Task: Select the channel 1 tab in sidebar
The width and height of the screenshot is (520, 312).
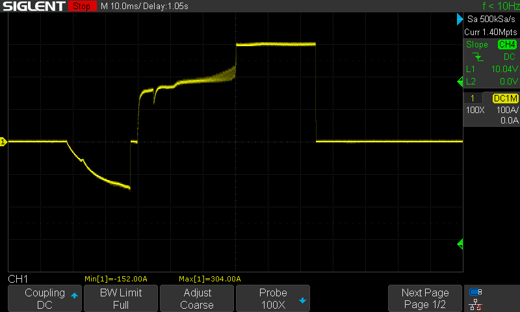Action: (473, 98)
